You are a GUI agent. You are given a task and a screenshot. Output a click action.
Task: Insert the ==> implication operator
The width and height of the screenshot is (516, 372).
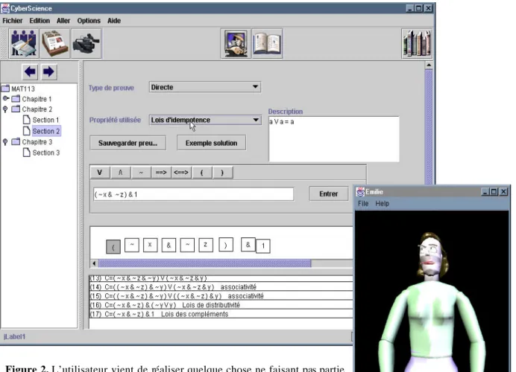coord(161,173)
